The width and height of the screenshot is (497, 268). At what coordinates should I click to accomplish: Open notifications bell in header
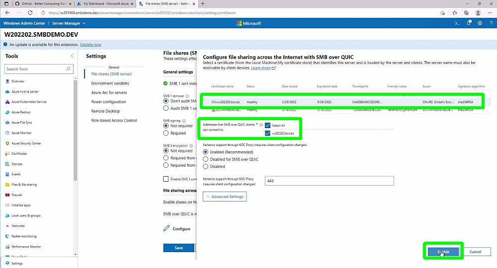(469, 23)
